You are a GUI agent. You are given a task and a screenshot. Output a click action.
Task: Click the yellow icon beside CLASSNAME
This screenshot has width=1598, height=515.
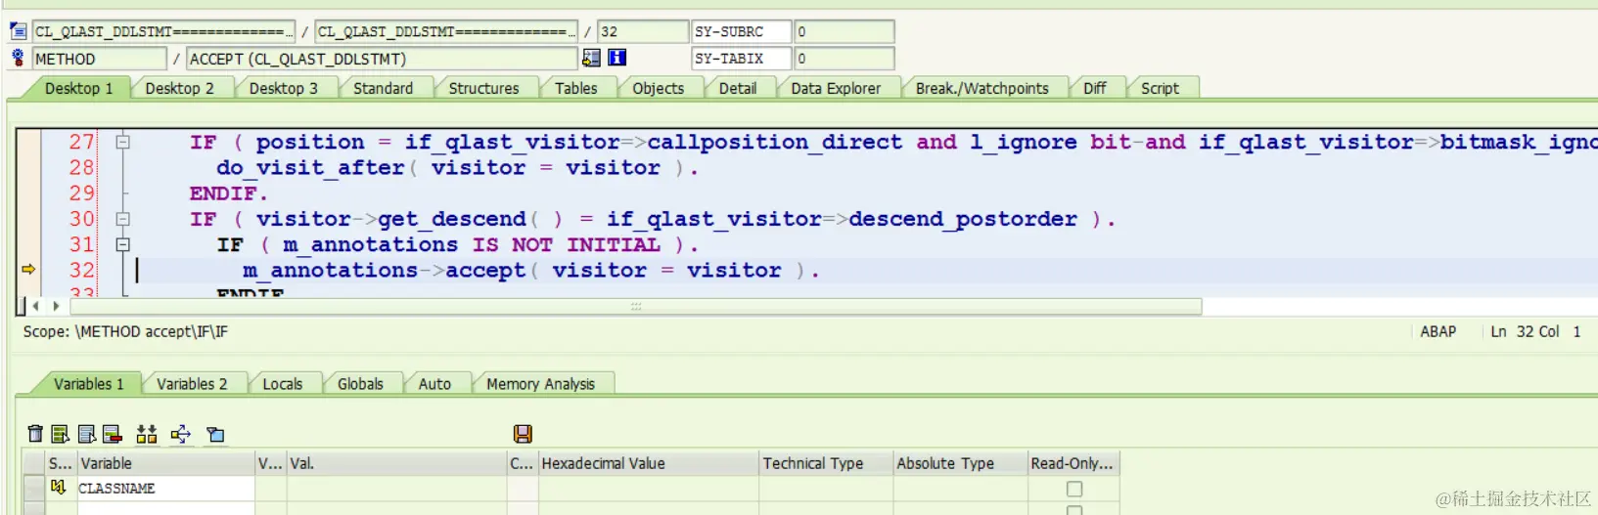59,488
